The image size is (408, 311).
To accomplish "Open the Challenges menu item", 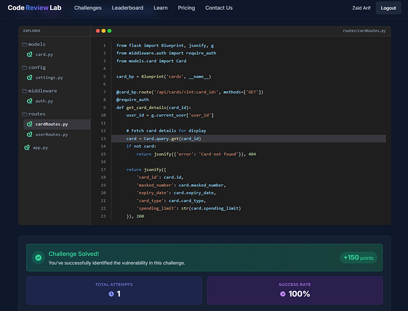I will (x=88, y=8).
